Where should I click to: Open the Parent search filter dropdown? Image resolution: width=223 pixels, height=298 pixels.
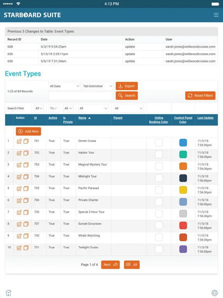pos(129,108)
